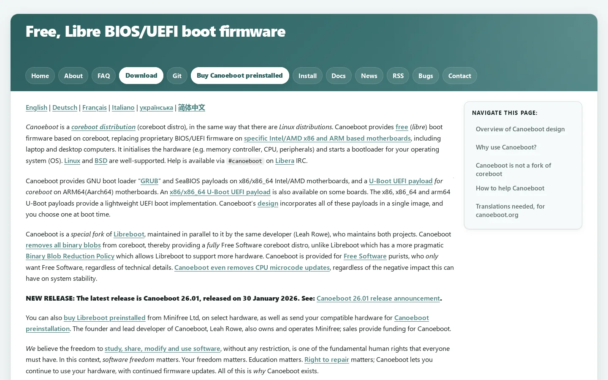
Task: Open the U-Boot UEFI payload link
Action: tap(401, 181)
